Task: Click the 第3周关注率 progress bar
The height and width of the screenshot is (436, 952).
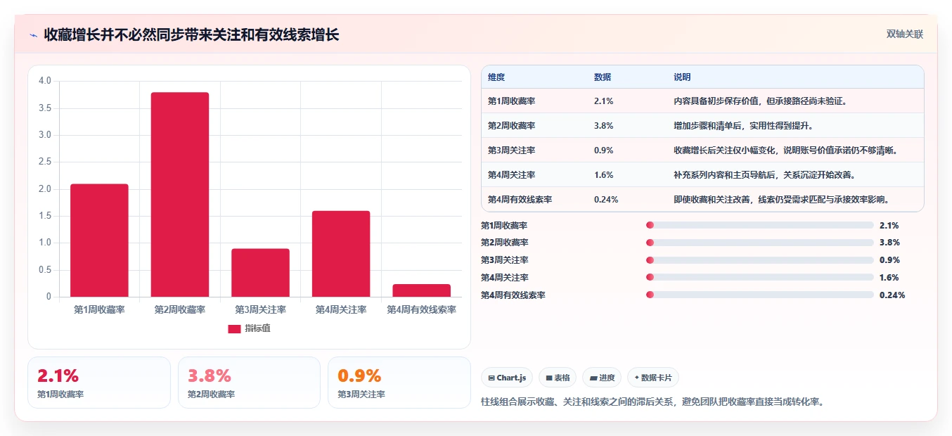Action: [759, 260]
